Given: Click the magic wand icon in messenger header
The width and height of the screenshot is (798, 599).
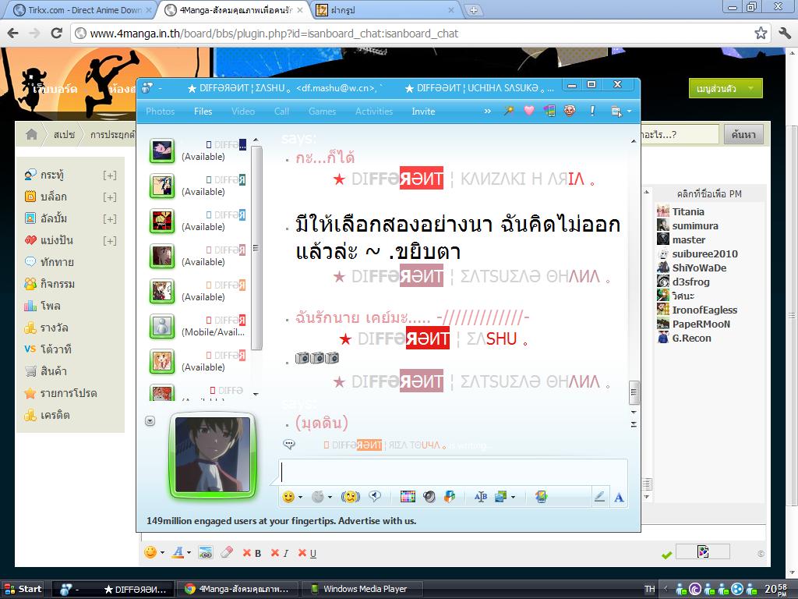Looking at the screenshot, I should tap(508, 111).
